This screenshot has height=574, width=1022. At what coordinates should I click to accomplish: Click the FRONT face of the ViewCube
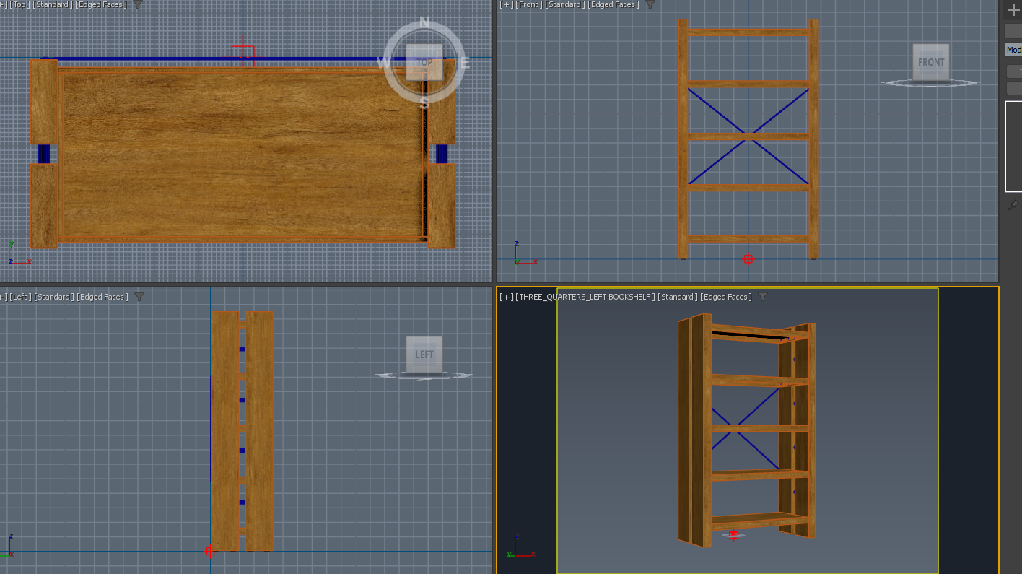tap(930, 62)
